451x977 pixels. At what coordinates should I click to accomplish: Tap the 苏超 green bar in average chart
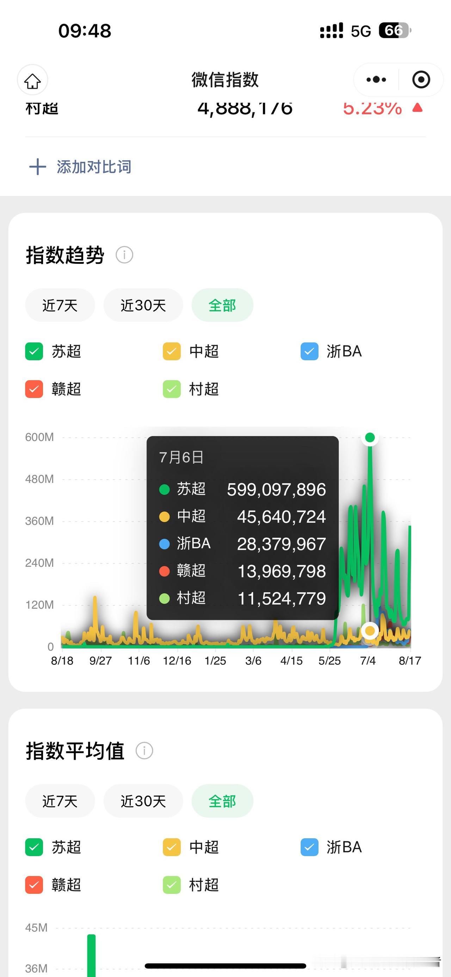coord(91,955)
